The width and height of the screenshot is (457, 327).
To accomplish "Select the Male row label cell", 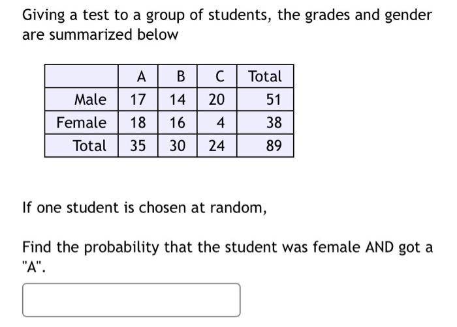I will [82, 99].
